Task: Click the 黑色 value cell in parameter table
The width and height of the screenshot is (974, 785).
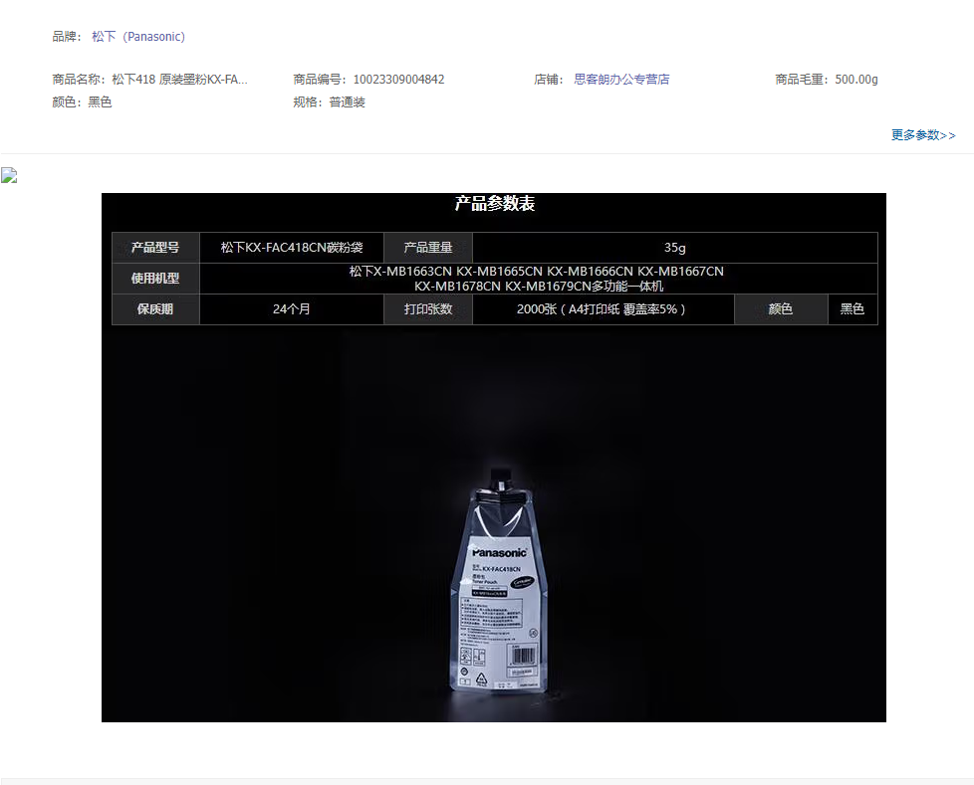Action: (852, 309)
